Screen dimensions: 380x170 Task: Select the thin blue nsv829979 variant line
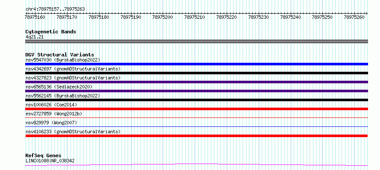pos(196,126)
